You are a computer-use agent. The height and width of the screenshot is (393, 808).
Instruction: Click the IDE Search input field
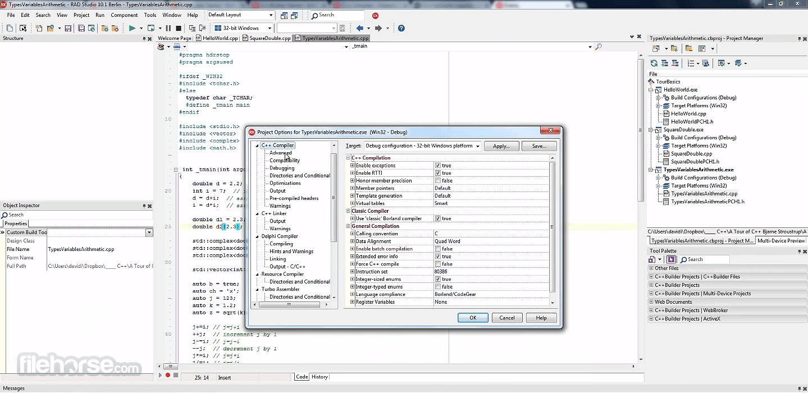(x=337, y=15)
